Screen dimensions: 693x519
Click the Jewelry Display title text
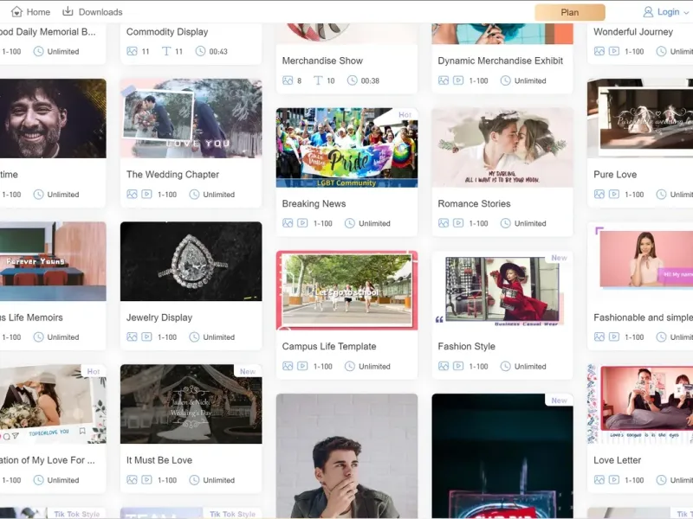(159, 317)
